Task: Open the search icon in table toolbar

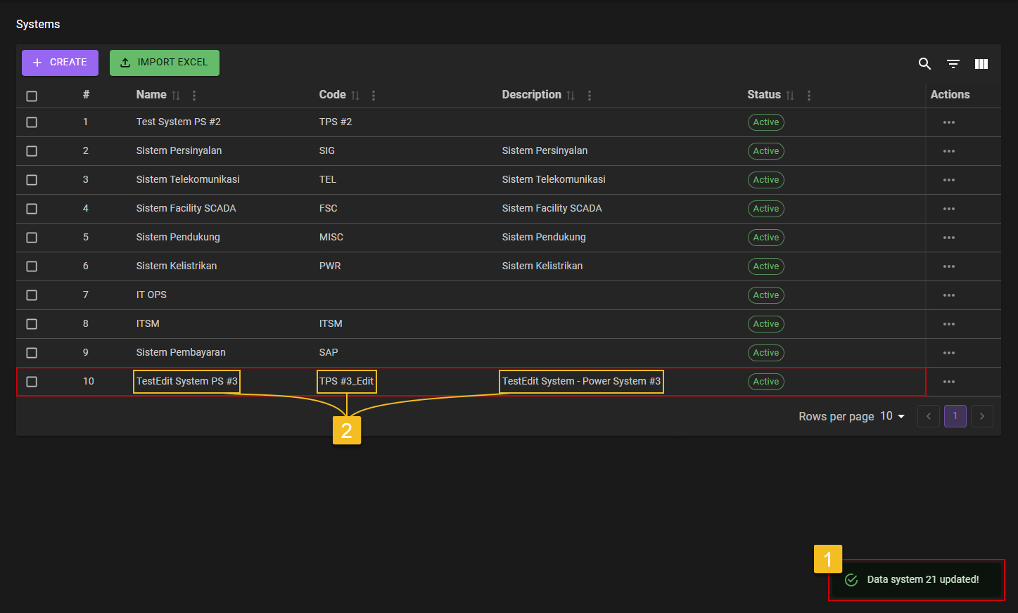Action: 924,64
